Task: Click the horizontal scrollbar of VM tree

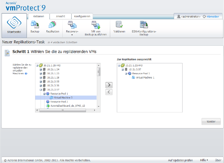Action: (64, 110)
